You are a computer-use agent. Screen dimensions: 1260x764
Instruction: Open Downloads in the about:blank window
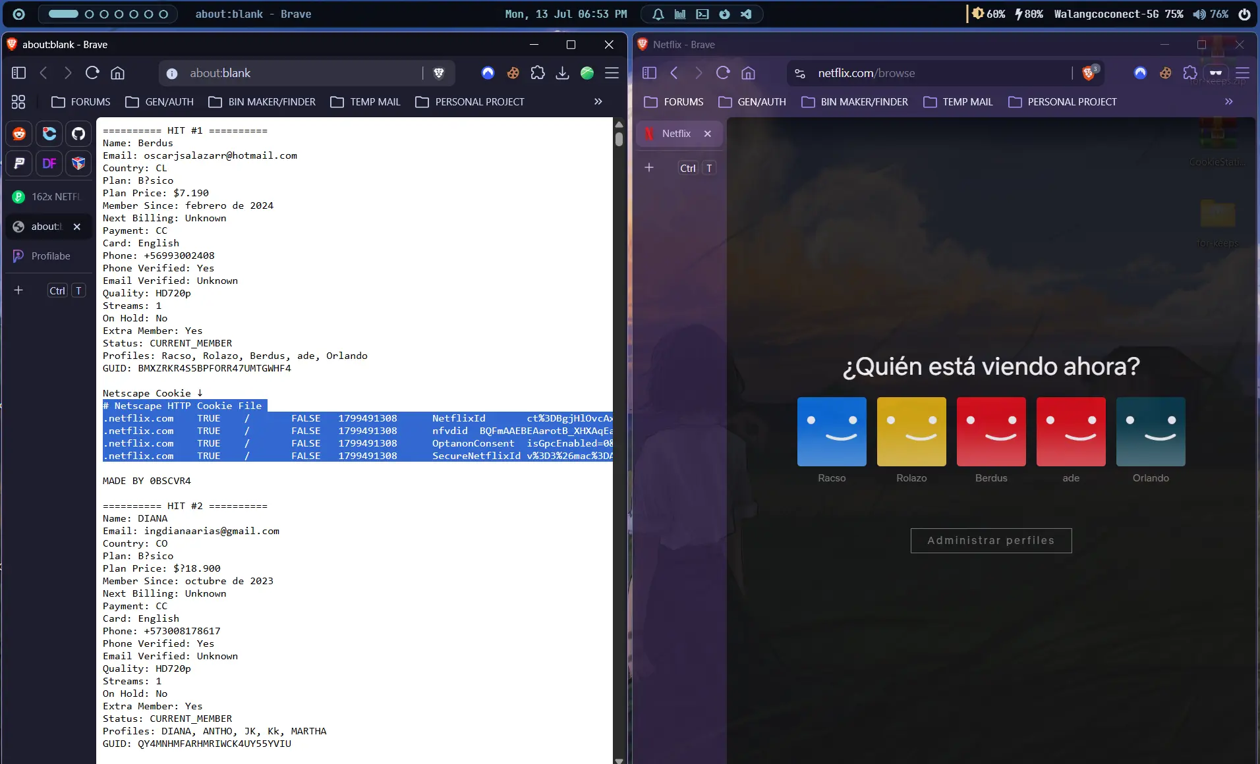tap(562, 73)
